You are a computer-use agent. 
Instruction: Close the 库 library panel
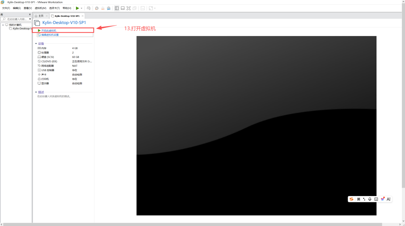pos(30,15)
